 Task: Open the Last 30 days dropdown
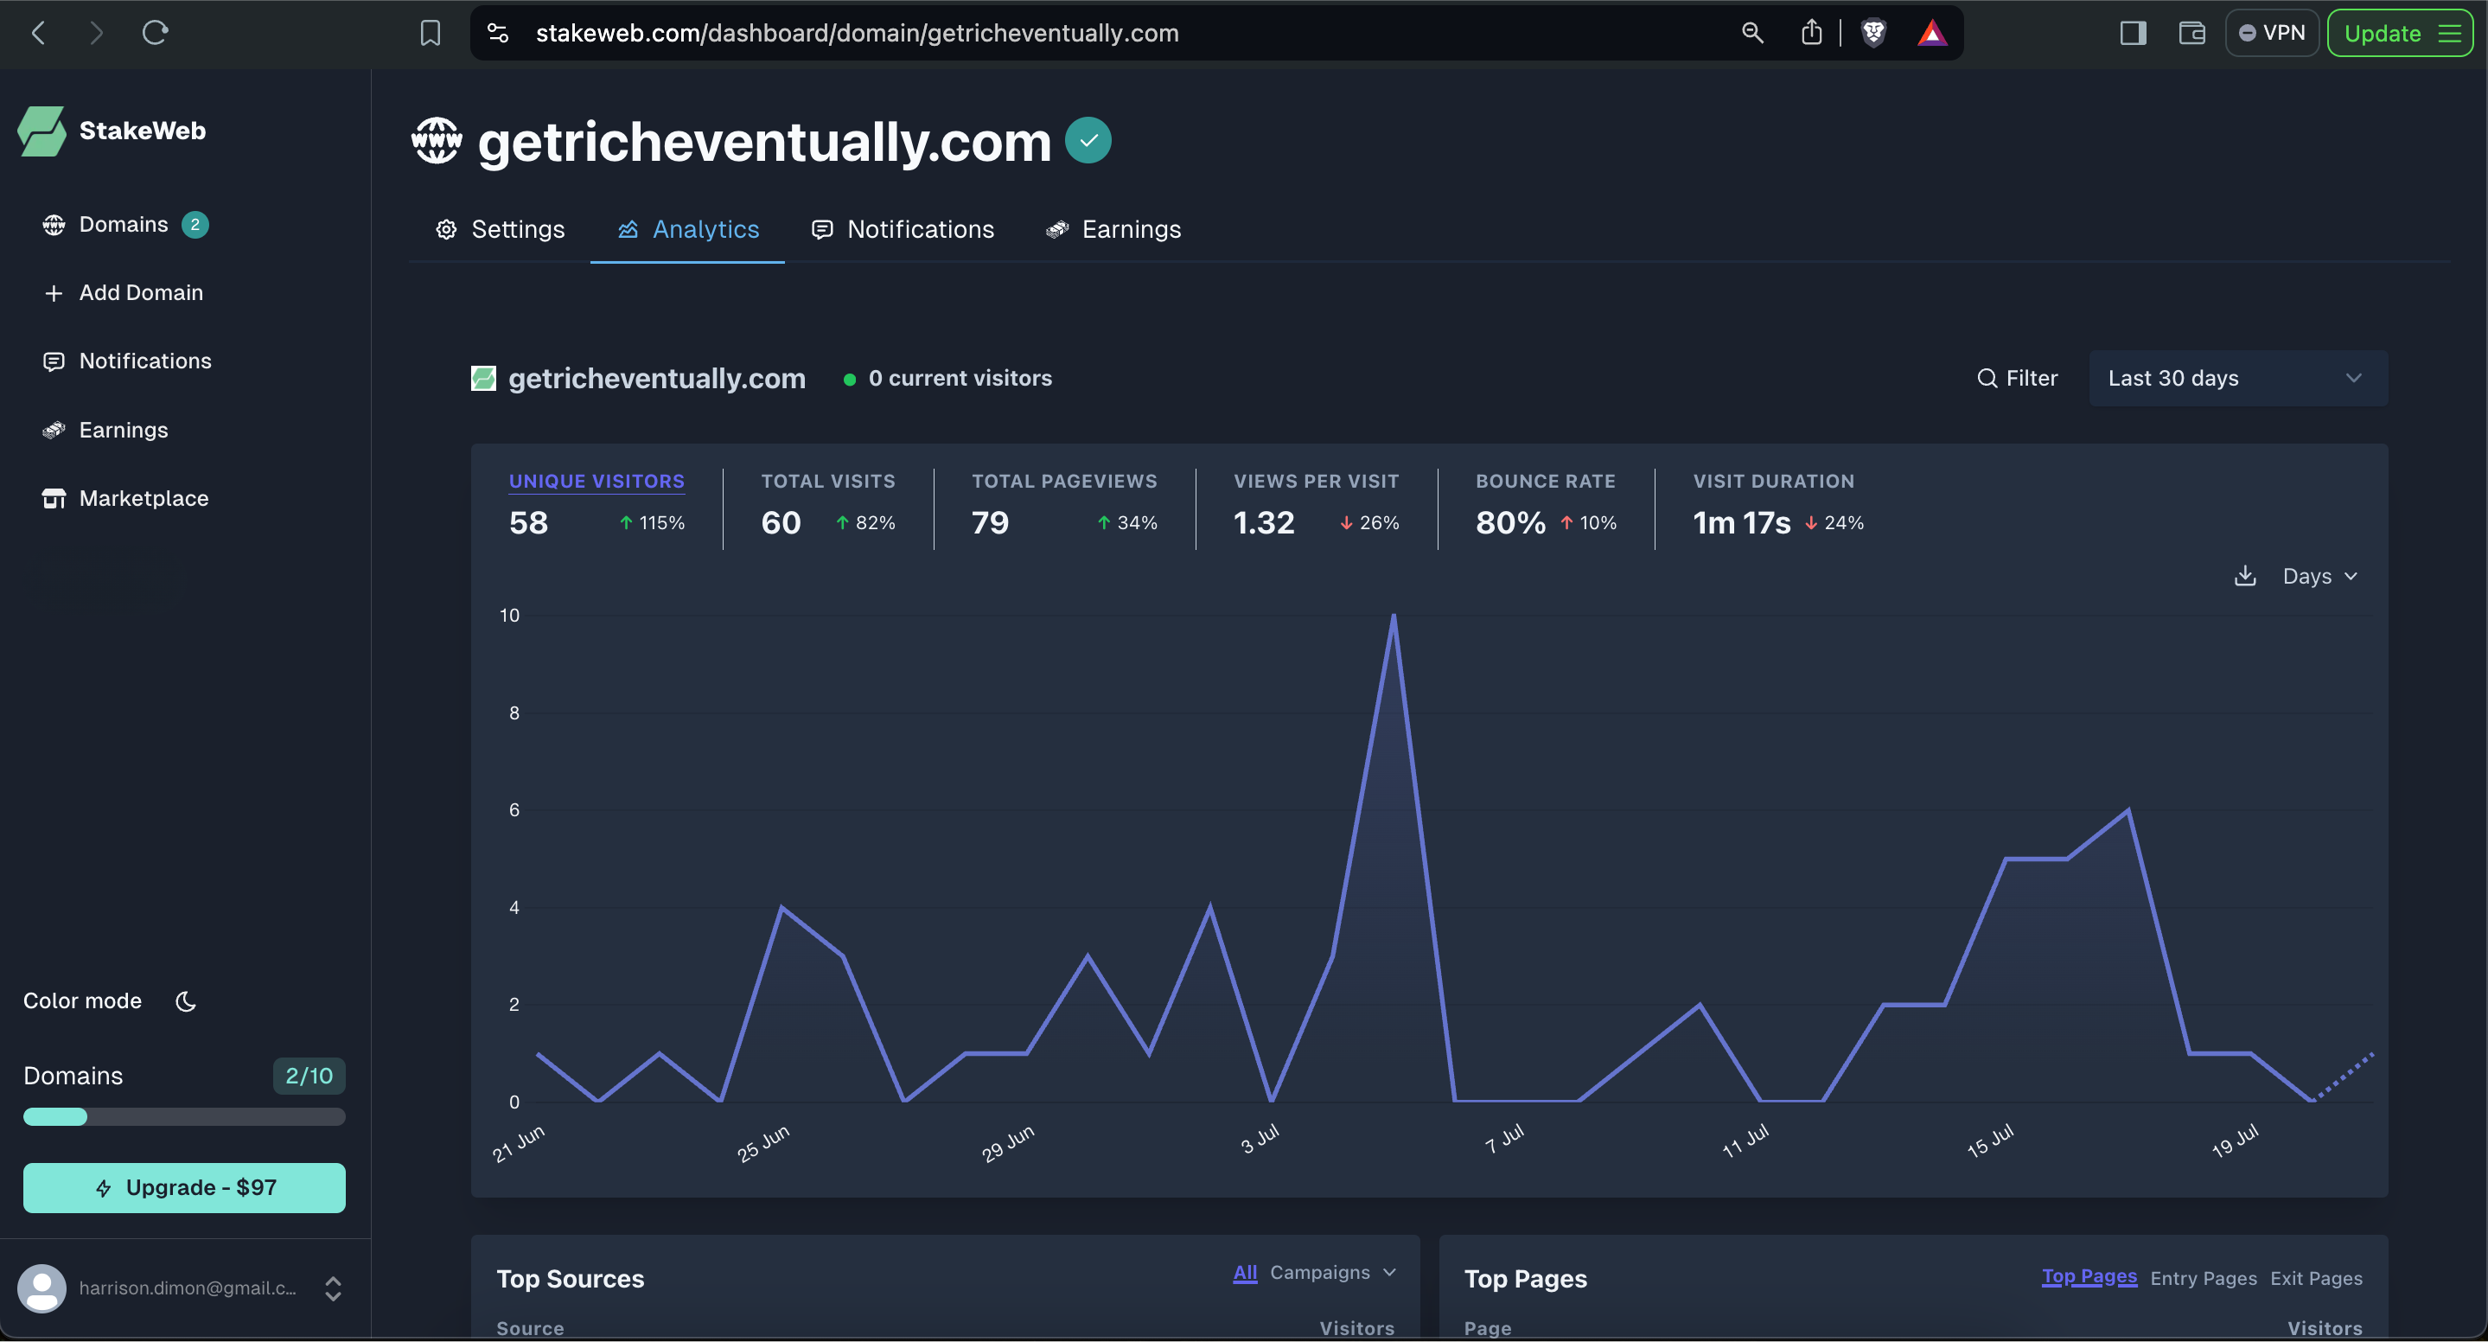2237,378
